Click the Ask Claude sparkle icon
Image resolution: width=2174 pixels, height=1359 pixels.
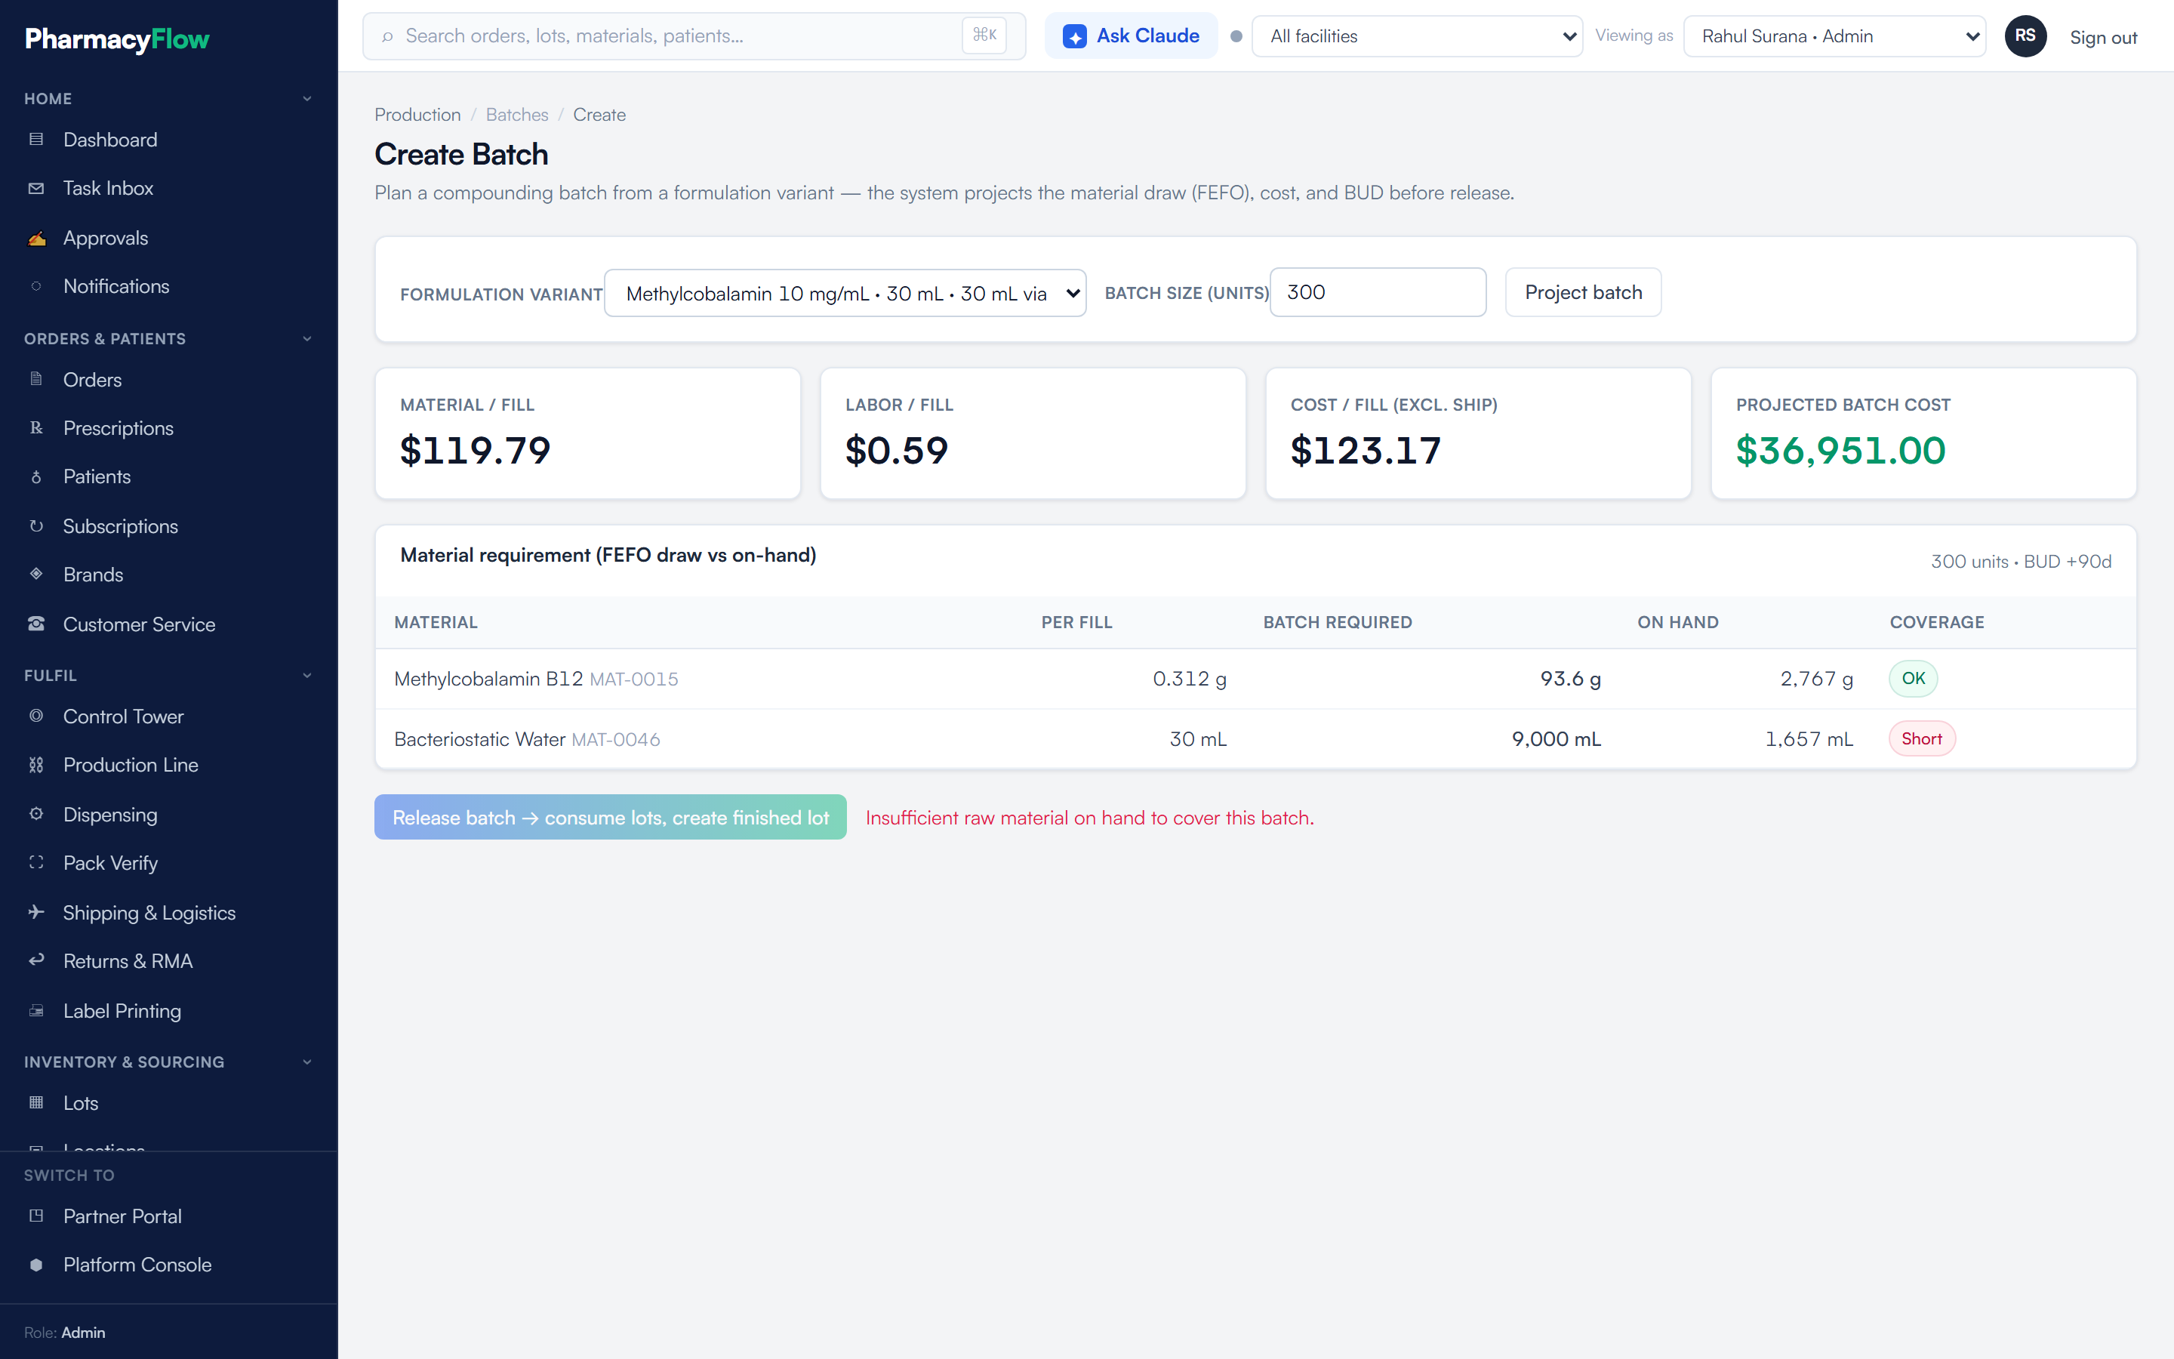coord(1074,36)
